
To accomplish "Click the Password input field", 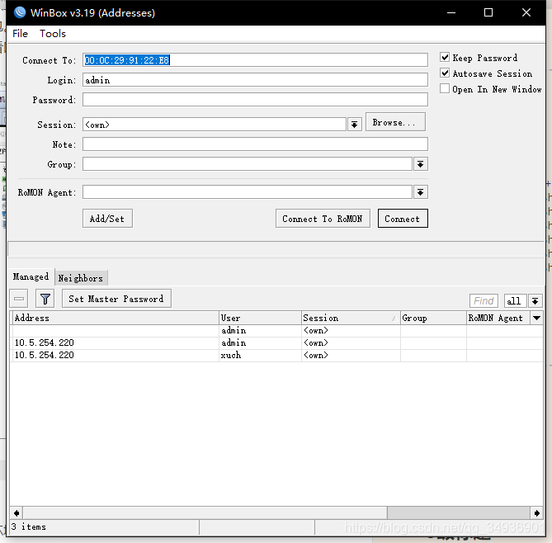I will [x=255, y=100].
